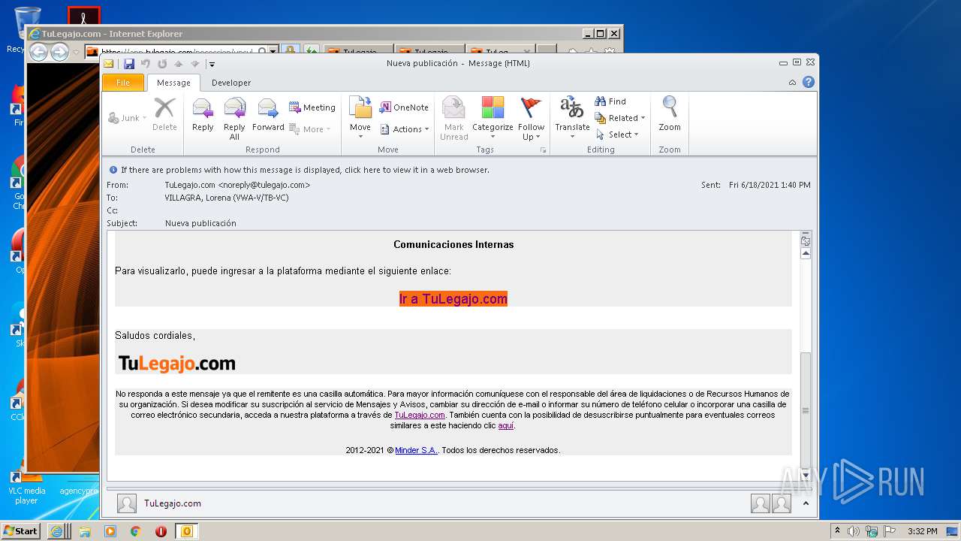Viewport: 961px width, 541px height.
Task: Click the 'TuLegajo.com' name in people pane
Action: [x=173, y=503]
